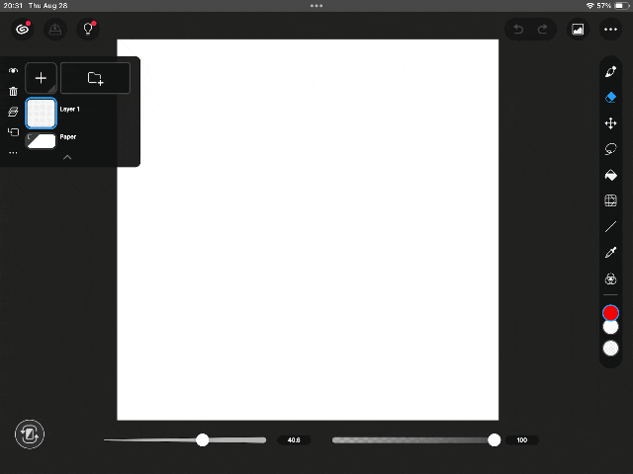
Task: Open the lightbulb tips icon
Action: tap(88, 29)
